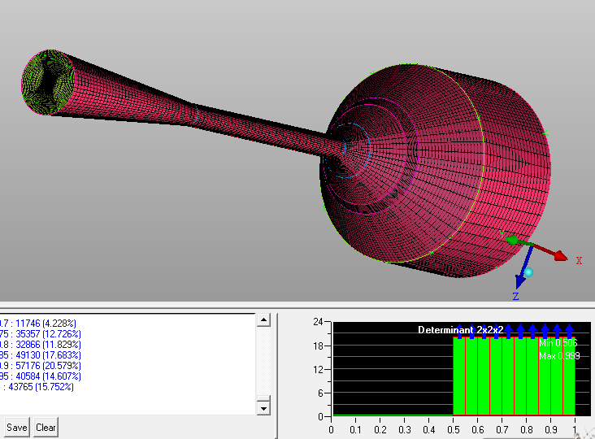Image resolution: width=595 pixels, height=439 pixels.
Task: Click the green Y axis arrow on the triad
Action: [x=511, y=240]
